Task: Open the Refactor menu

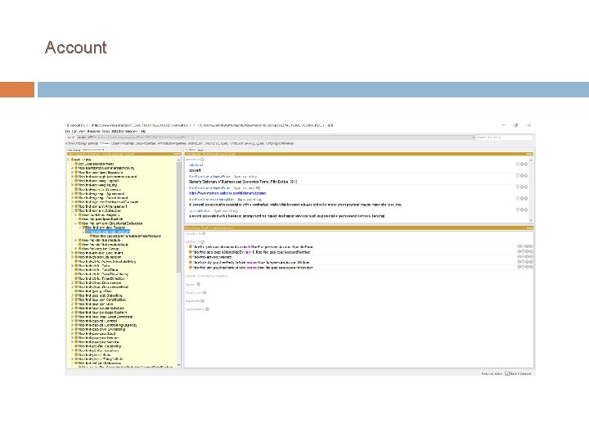Action: pyautogui.click(x=118, y=131)
